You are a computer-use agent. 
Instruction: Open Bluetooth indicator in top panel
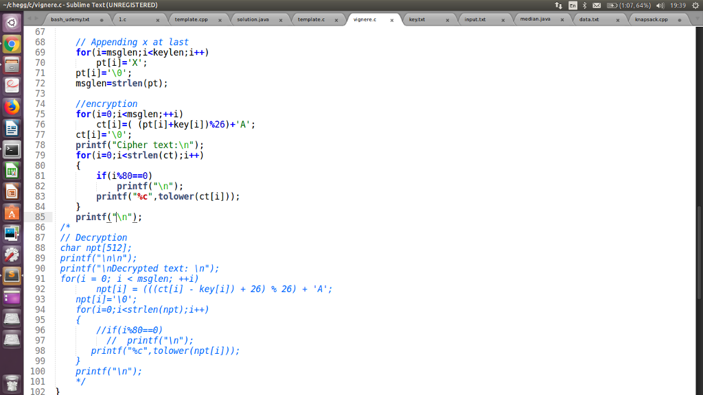pos(584,5)
